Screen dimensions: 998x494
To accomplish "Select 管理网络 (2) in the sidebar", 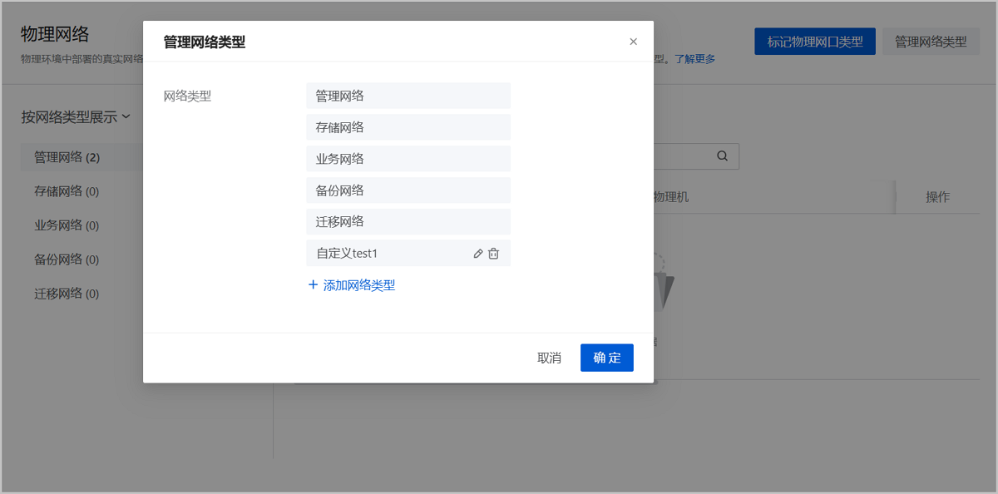I will pyautogui.click(x=67, y=157).
